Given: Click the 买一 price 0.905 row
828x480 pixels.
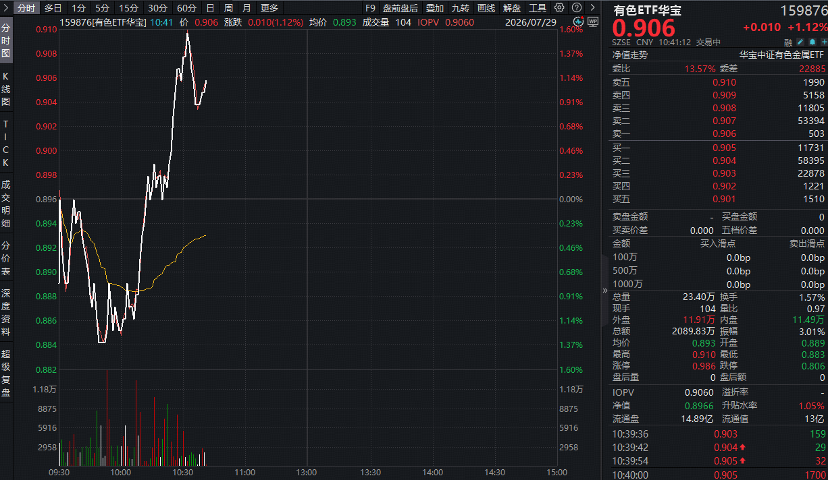Looking at the screenshot, I should (718, 148).
